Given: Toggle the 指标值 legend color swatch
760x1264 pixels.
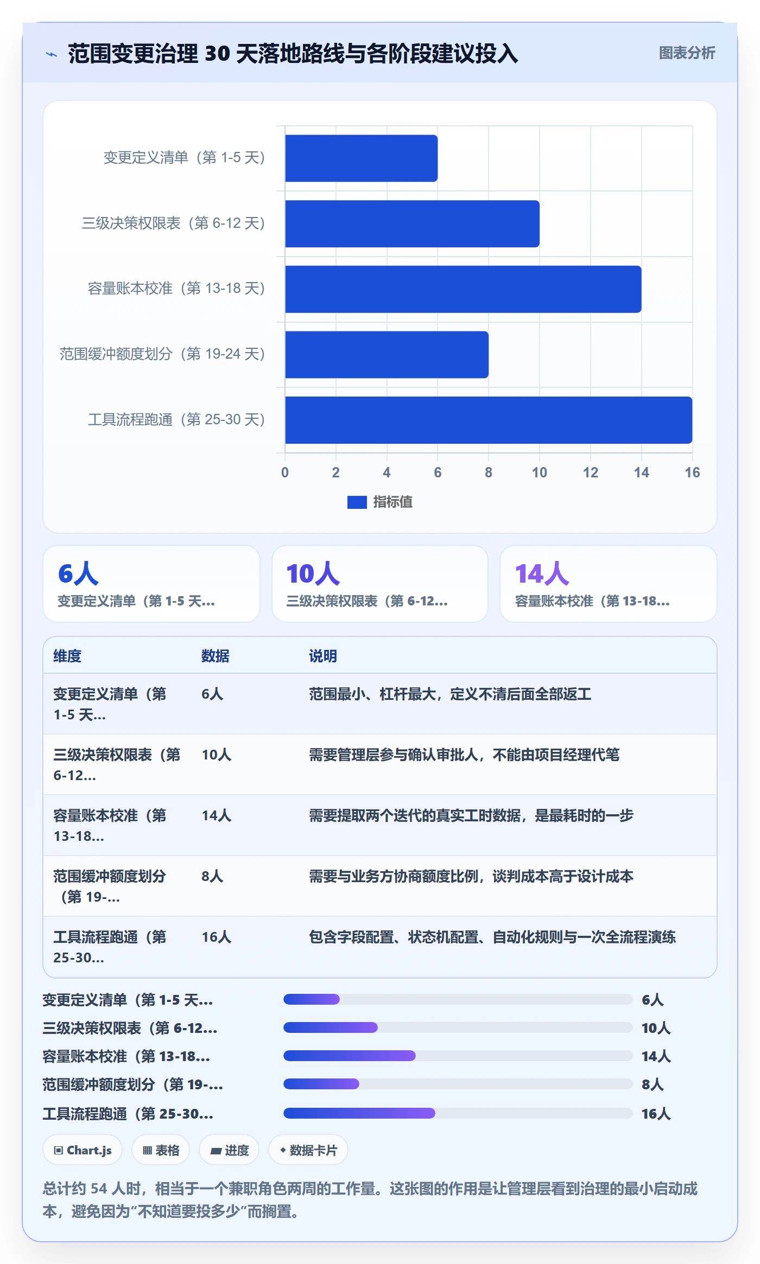Looking at the screenshot, I should pos(357,502).
